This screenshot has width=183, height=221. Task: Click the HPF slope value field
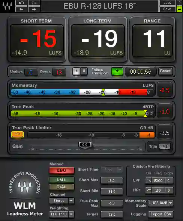tap(169, 191)
